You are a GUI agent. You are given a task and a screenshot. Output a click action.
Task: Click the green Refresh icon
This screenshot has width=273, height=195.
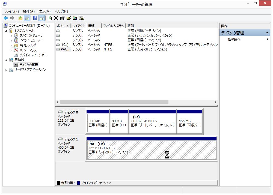pos(50,18)
